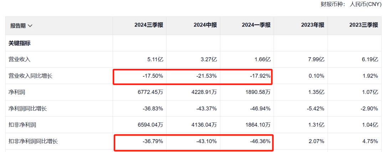Select the 2023三季报 column header
This screenshot has width=385, height=152.
[x=363, y=25]
